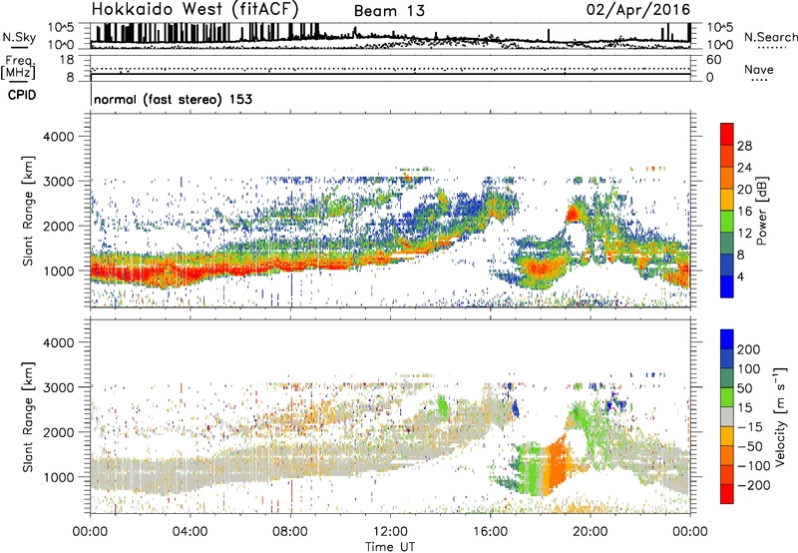This screenshot has width=798, height=553.
Task: Click the '1000' slant range label in velocity panel
Action: (x=59, y=477)
